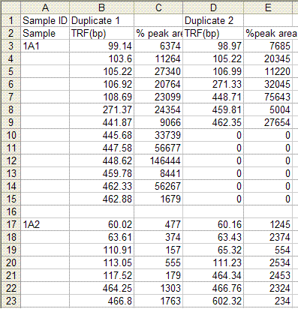The image size is (298, 309).
Task: Select row 1 header
Action: pos(11,20)
